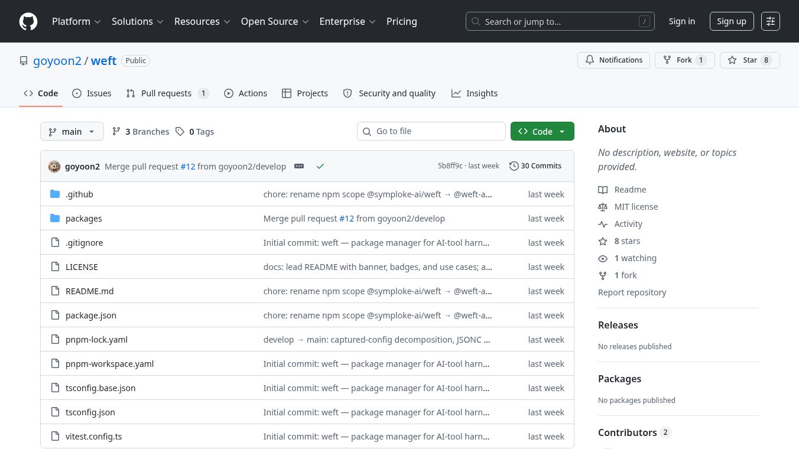Open the MIT license link

click(636, 207)
